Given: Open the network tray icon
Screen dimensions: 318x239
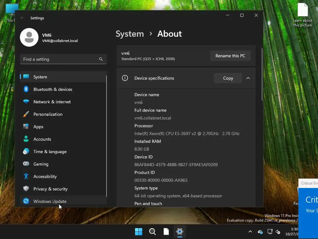Looking at the screenshot, I should click(270, 232).
